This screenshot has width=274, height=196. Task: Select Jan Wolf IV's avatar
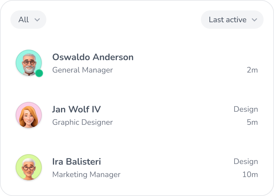pos(29,115)
